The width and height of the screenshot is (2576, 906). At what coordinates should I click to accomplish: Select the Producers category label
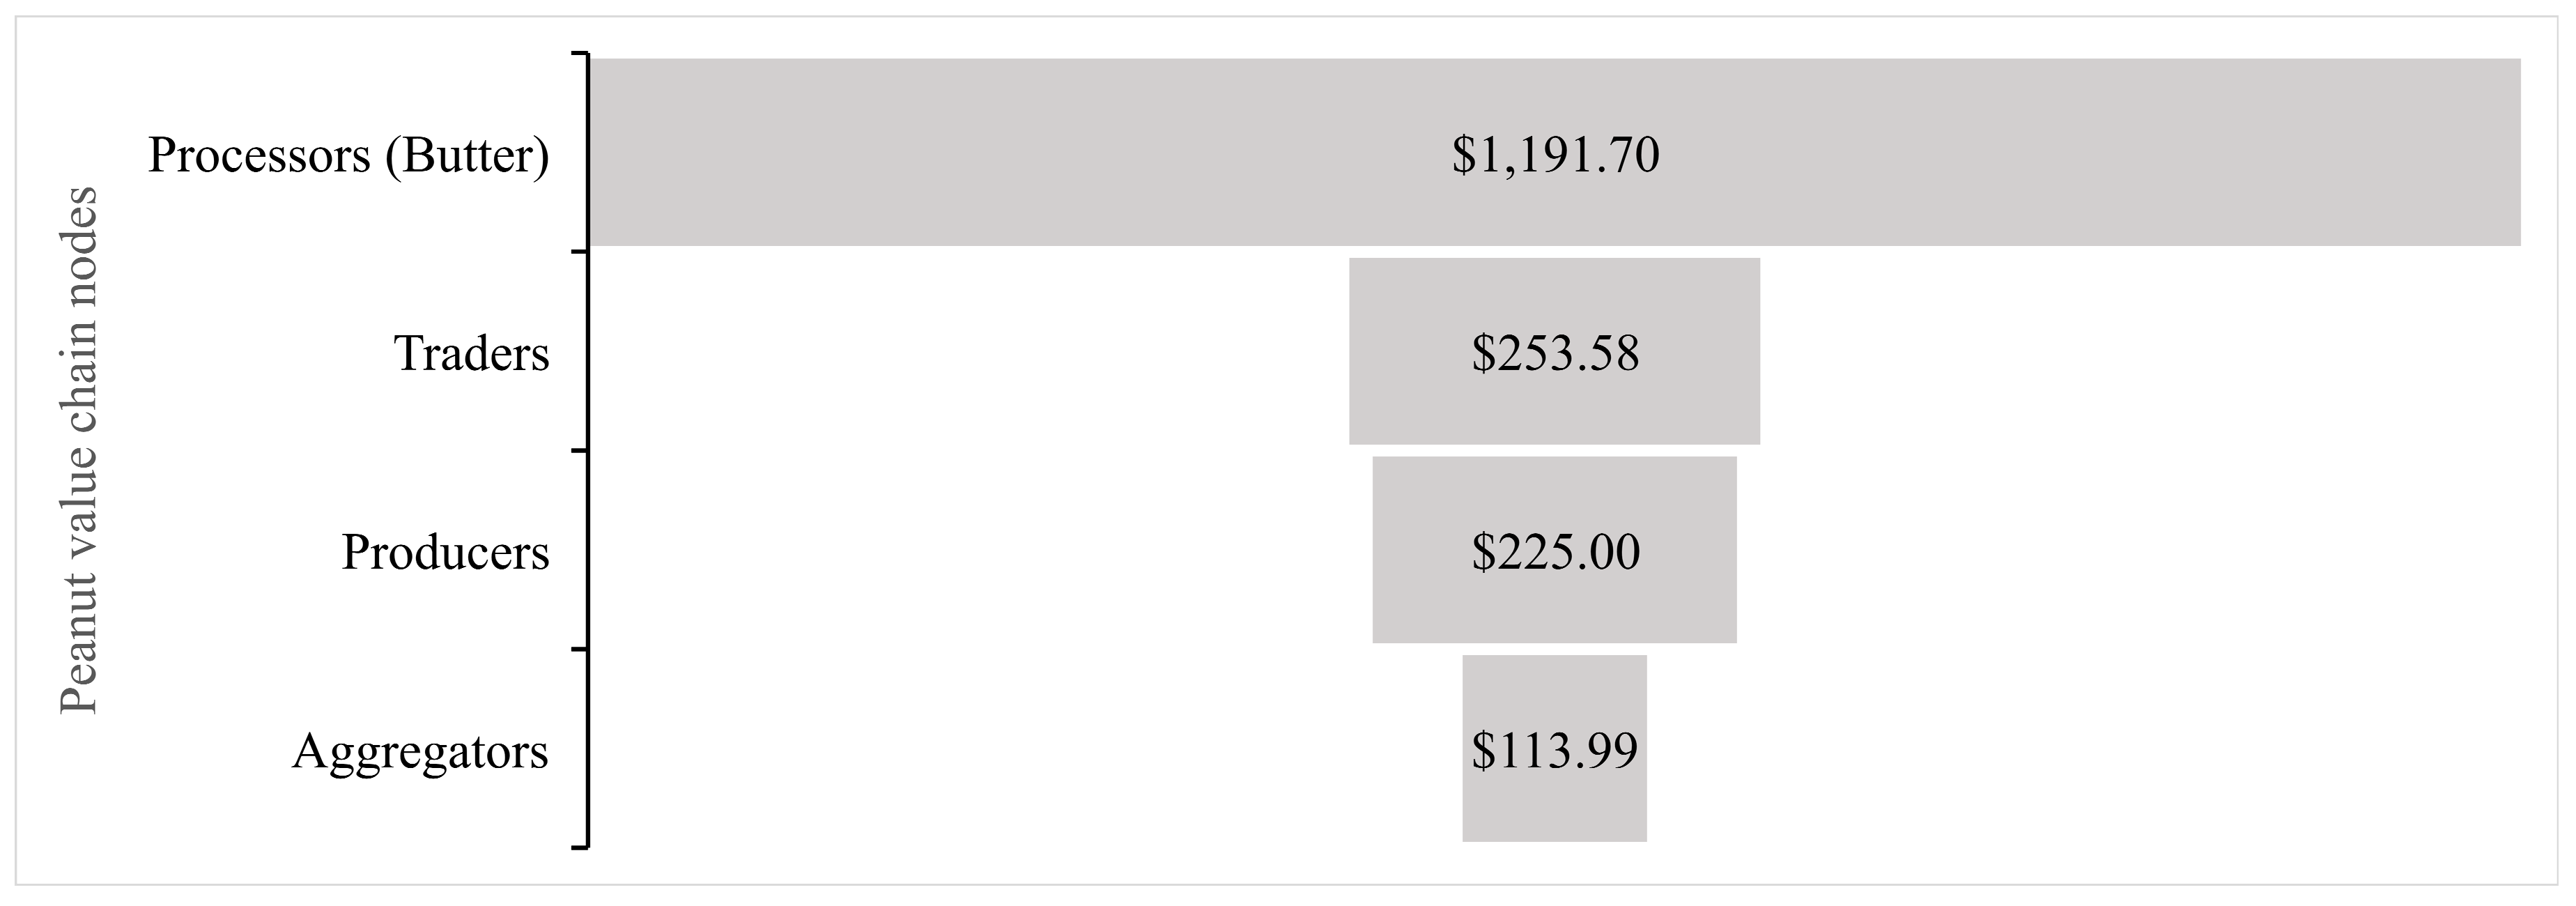click(x=445, y=552)
